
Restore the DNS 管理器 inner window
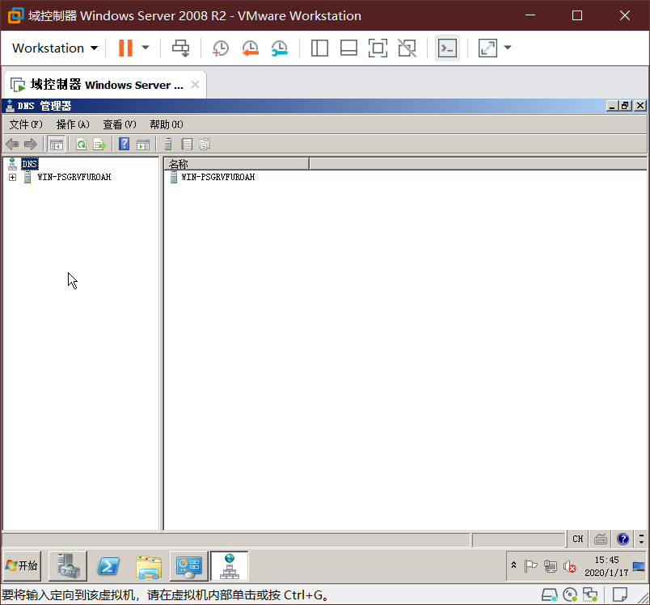[x=626, y=106]
